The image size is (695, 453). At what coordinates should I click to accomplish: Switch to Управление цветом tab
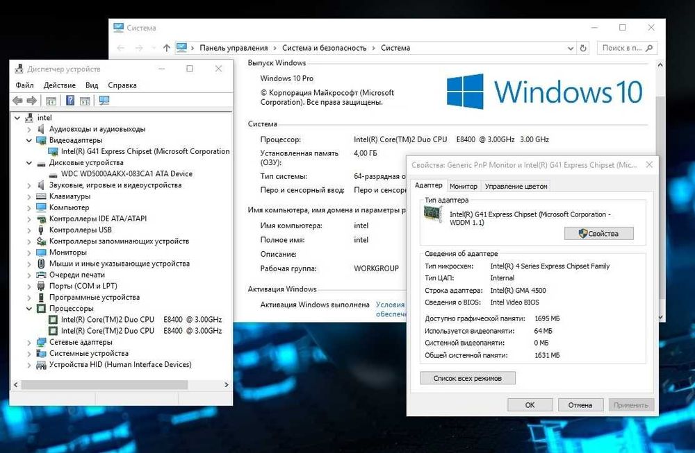click(x=516, y=186)
